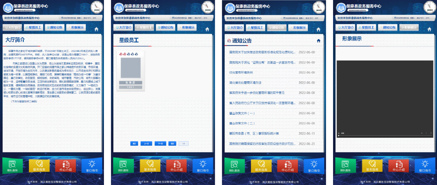
Task: Click the blue home icon beside 通知公告 heading
Action: 319,41
